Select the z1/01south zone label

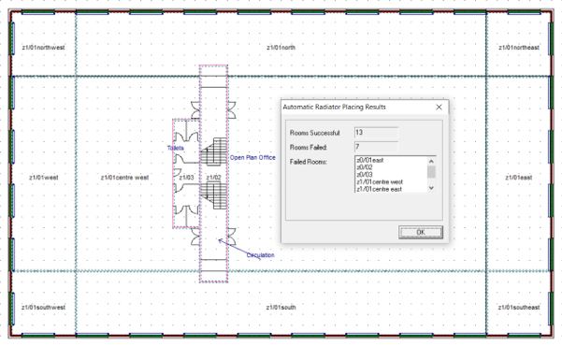pos(281,308)
